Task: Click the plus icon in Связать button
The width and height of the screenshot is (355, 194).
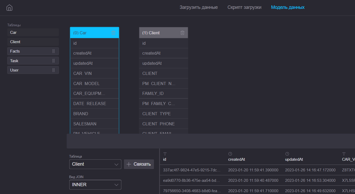Action: coord(129,164)
